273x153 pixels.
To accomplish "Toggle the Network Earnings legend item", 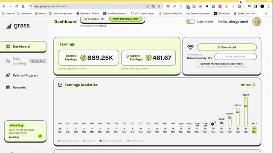I will pyautogui.click(x=68, y=141).
